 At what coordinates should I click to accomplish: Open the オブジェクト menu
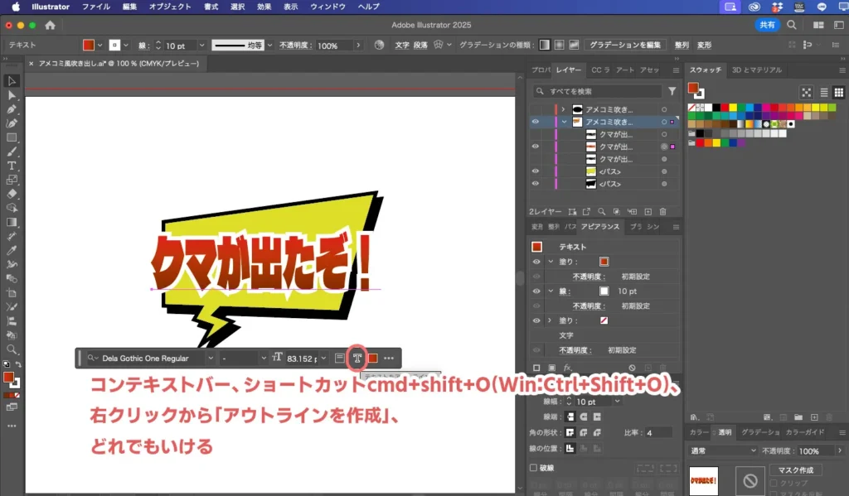[169, 7]
